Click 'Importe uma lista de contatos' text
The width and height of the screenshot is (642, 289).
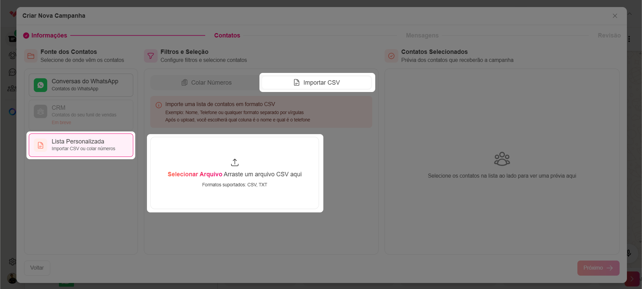220,104
